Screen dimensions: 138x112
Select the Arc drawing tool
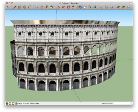(x=30, y=7)
